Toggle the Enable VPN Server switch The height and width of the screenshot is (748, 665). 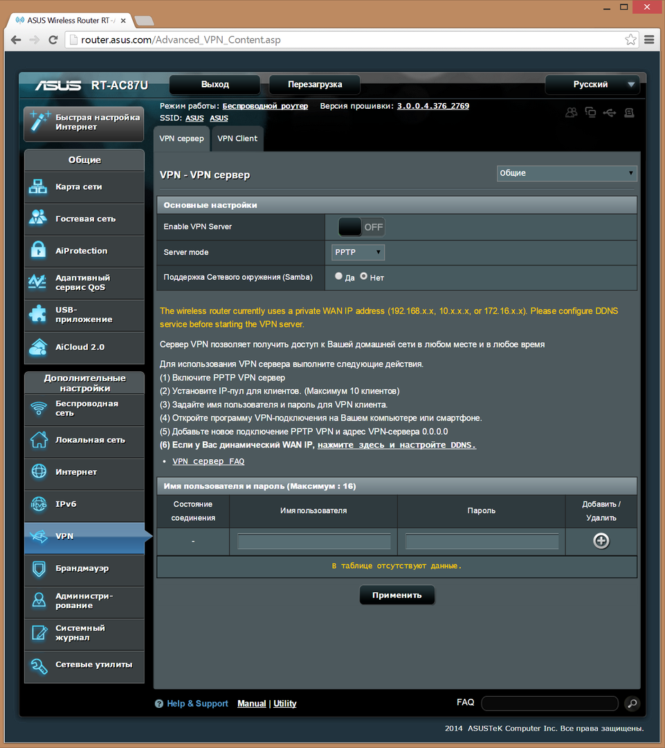(361, 226)
